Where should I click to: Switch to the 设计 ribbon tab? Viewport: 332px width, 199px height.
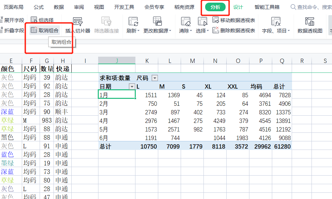click(x=238, y=7)
